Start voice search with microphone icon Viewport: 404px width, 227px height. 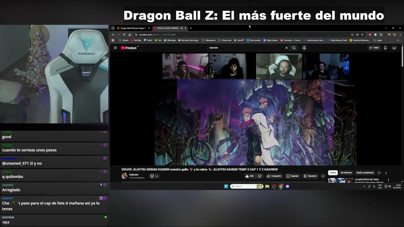(x=304, y=48)
